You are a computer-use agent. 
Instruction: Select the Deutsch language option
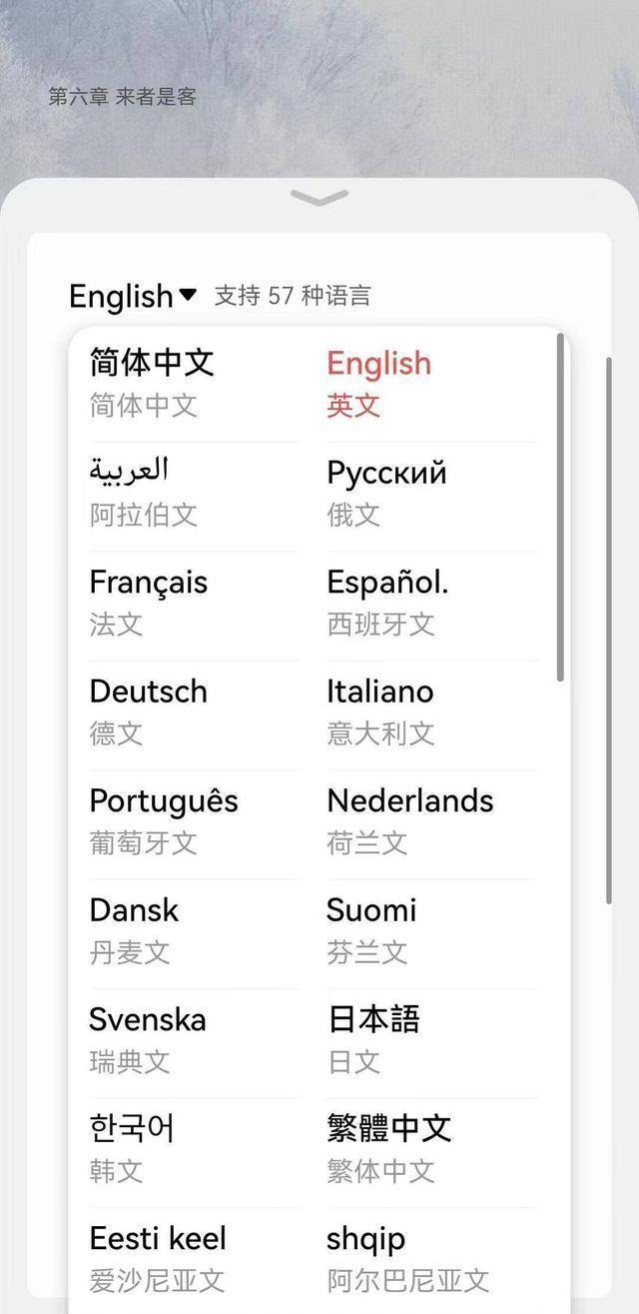149,710
